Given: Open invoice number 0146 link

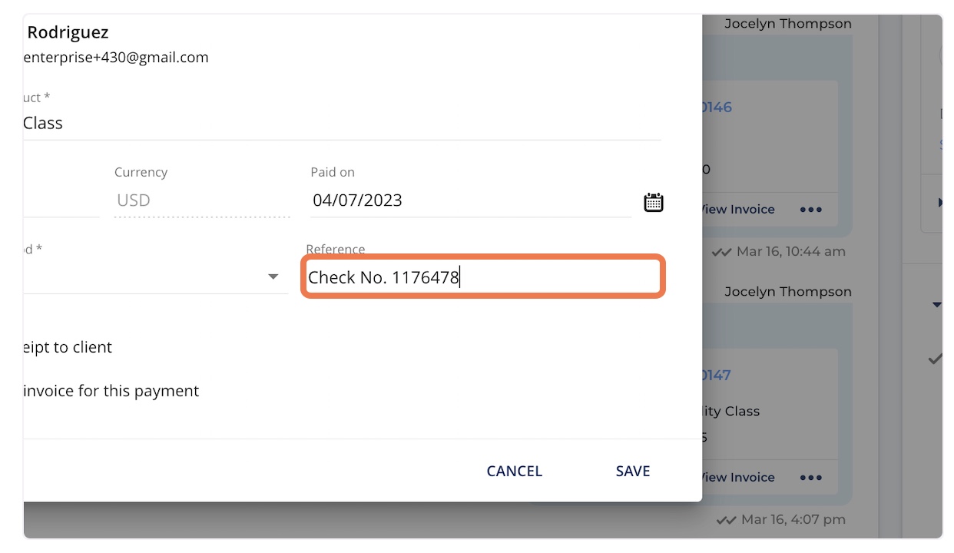Looking at the screenshot, I should point(717,108).
